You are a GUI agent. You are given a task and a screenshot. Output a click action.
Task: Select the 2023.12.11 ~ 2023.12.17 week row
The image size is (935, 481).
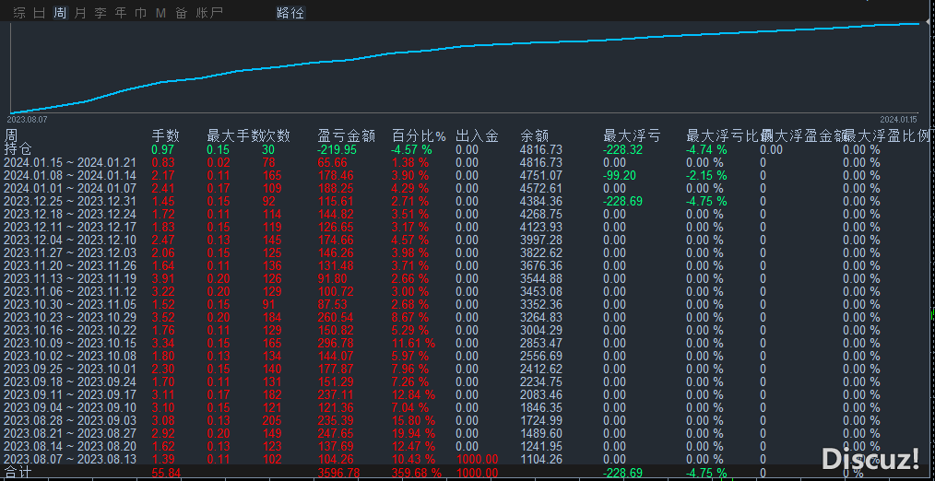click(x=70, y=227)
